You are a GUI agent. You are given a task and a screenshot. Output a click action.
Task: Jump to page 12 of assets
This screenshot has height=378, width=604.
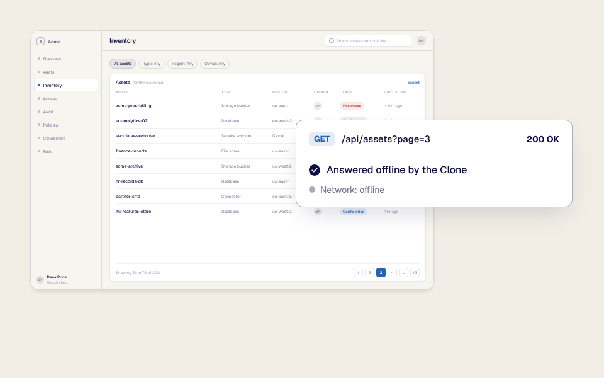point(415,272)
